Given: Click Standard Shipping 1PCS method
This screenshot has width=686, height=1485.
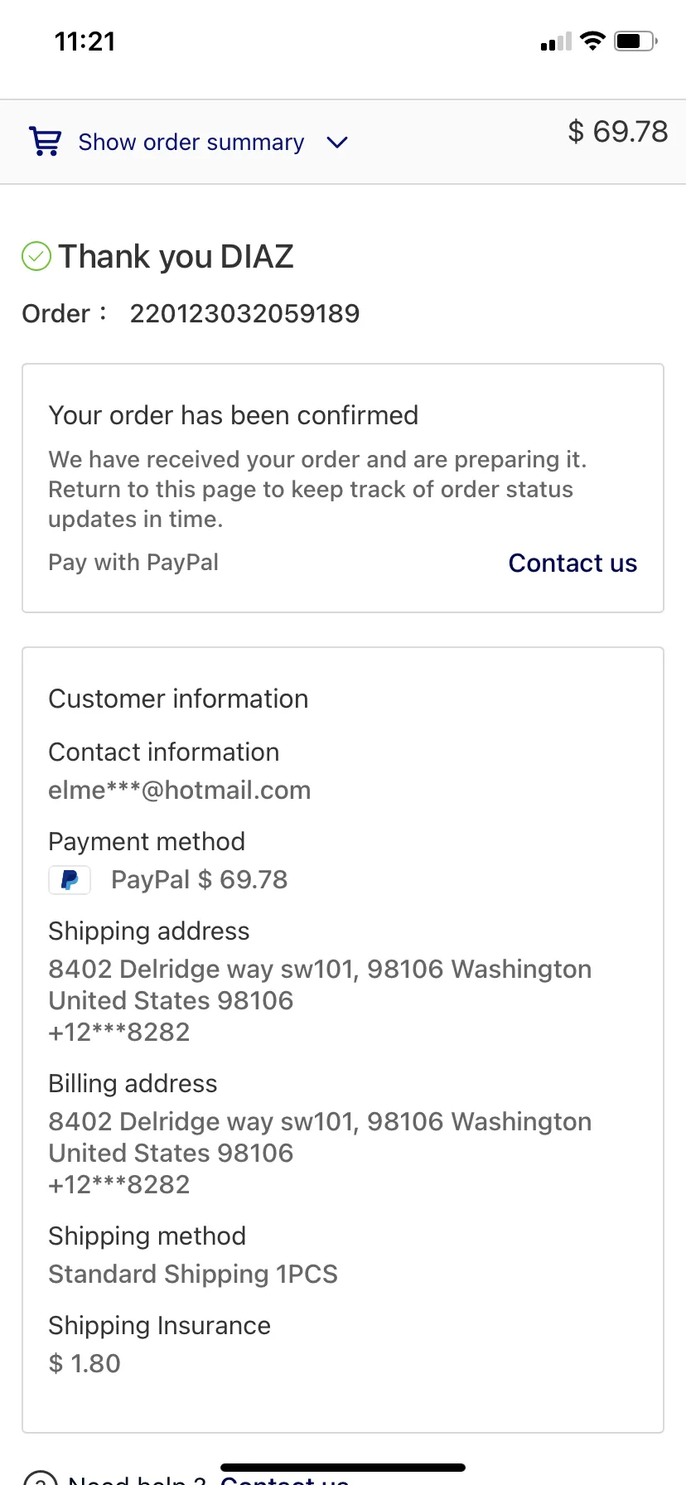Looking at the screenshot, I should click(193, 1274).
